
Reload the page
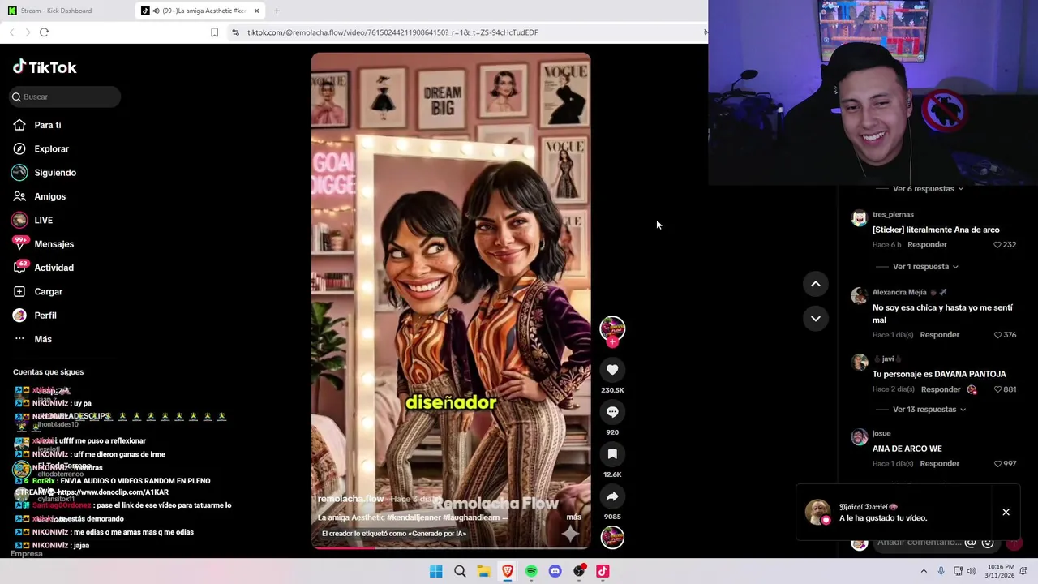pyautogui.click(x=44, y=32)
